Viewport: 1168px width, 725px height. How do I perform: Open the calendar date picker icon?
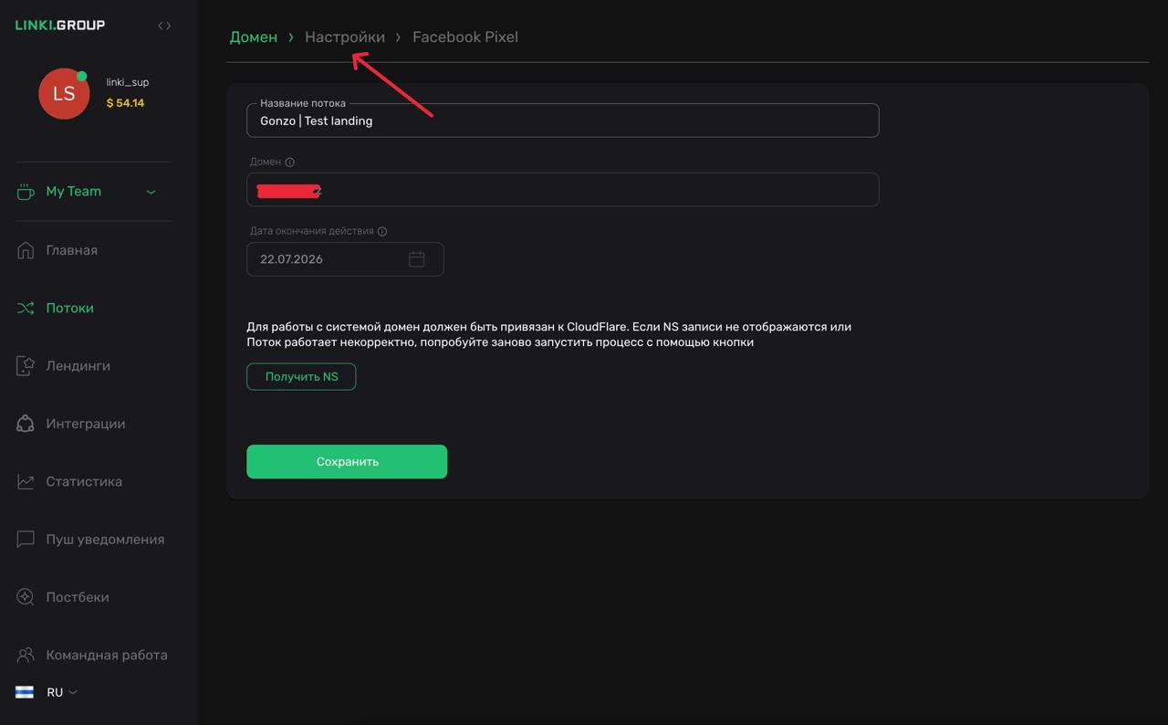tap(416, 259)
